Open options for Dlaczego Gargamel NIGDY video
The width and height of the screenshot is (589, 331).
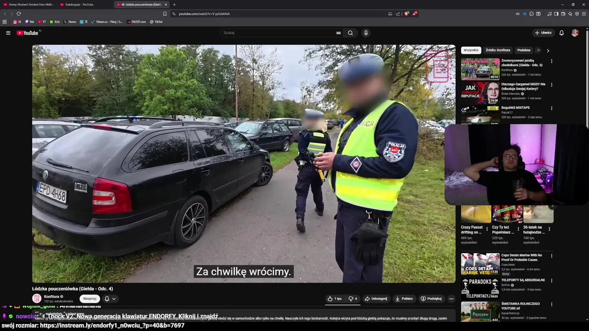pos(552,85)
